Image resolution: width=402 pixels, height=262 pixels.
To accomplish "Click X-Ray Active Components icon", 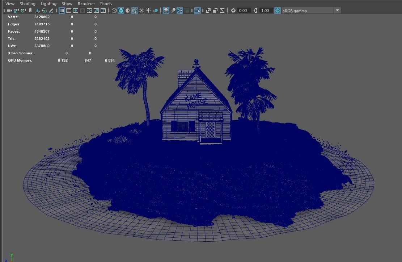I will [215, 11].
